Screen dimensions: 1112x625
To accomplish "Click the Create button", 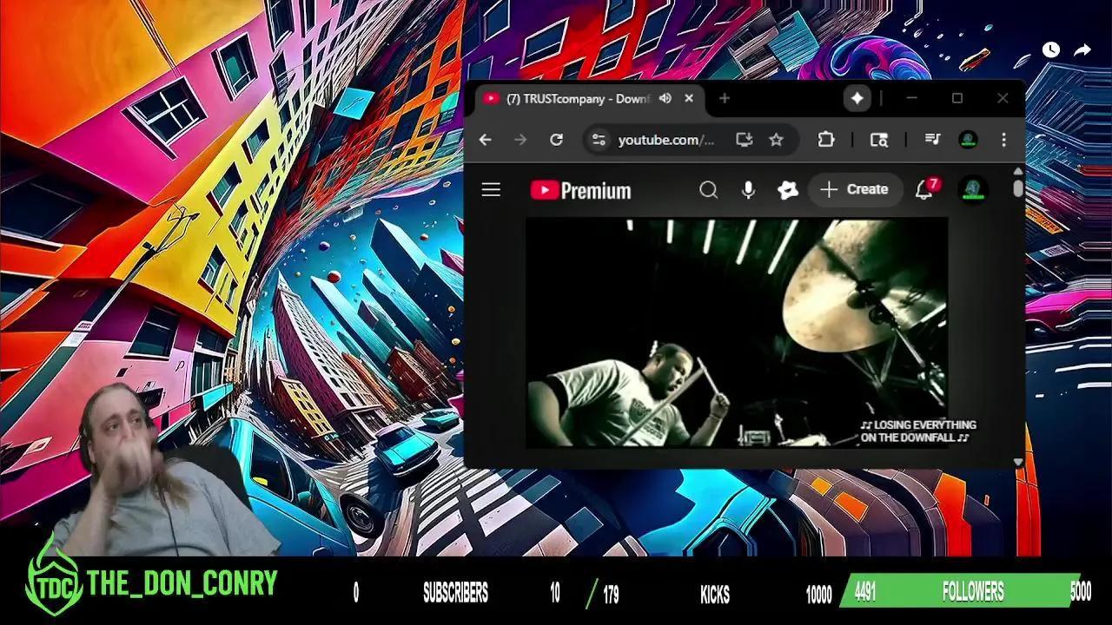I will [x=855, y=189].
